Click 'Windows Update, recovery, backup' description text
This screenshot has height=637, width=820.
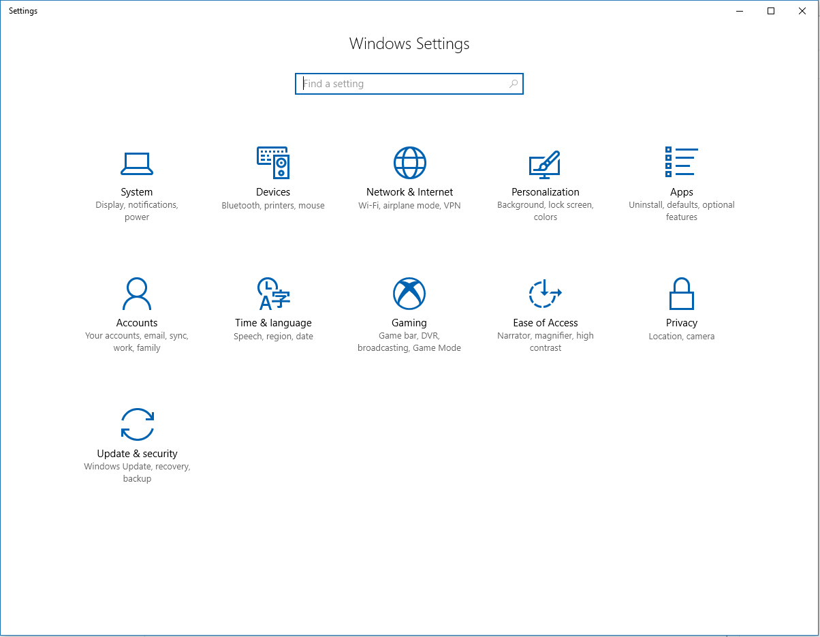pos(137,473)
